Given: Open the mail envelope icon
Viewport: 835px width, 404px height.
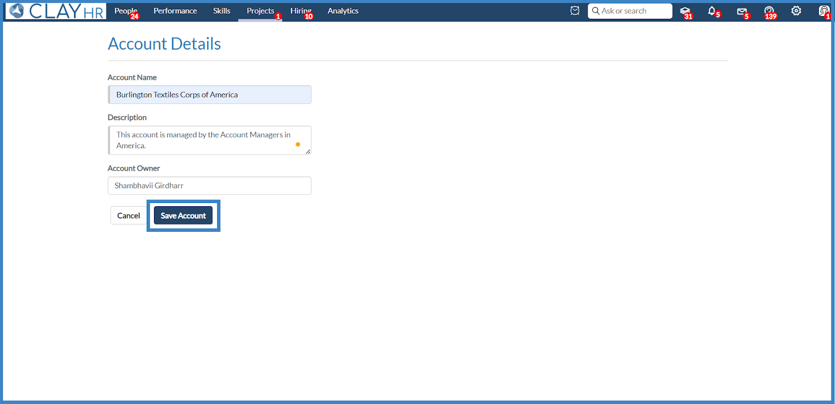Looking at the screenshot, I should 742,11.
